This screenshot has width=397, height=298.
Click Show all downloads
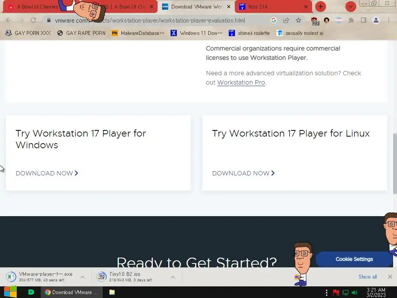tap(368, 277)
